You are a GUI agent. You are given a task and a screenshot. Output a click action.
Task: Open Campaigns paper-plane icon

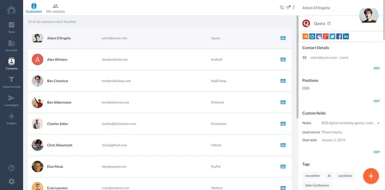point(11,98)
